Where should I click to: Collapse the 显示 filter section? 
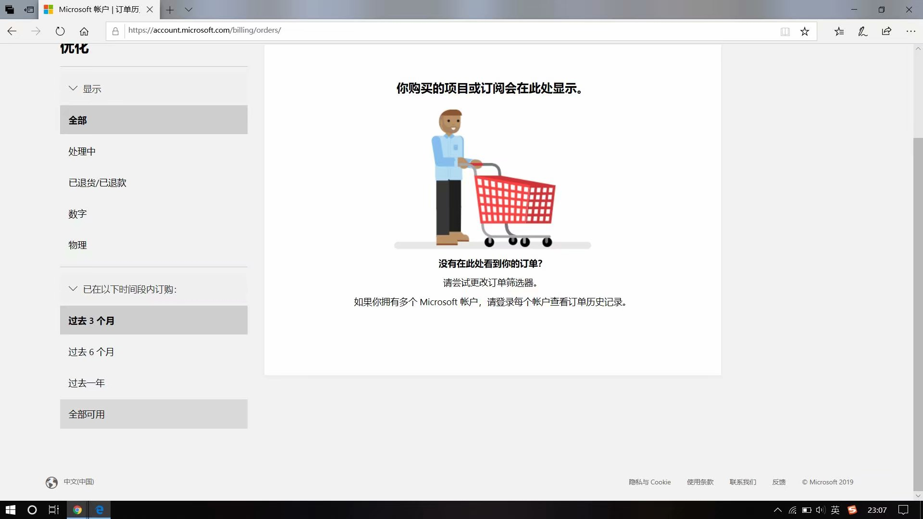[73, 88]
